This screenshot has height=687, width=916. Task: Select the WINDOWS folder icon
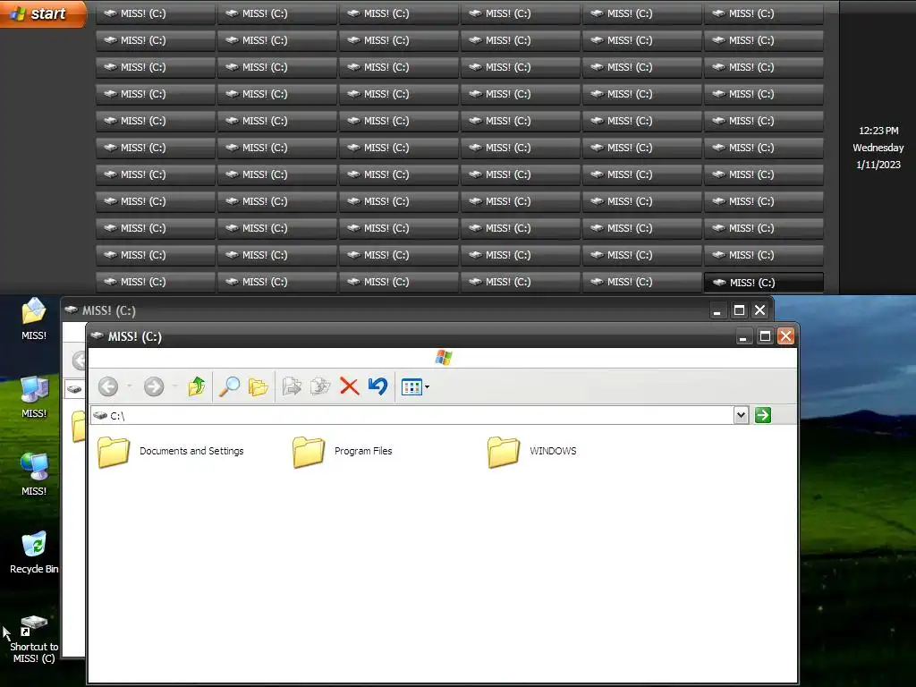504,452
